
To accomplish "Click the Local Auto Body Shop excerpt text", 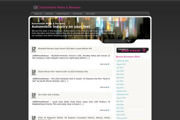I will tap(71, 103).
